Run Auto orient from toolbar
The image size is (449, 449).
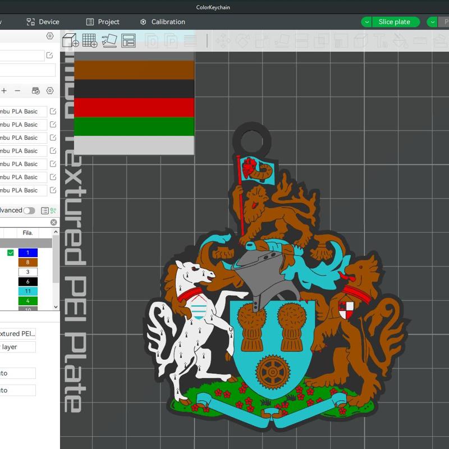pos(109,40)
